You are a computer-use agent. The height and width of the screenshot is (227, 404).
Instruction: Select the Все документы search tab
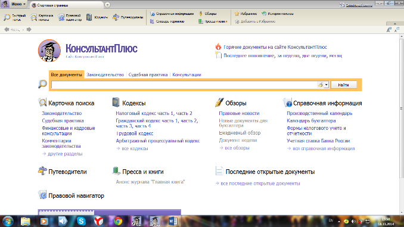click(66, 74)
